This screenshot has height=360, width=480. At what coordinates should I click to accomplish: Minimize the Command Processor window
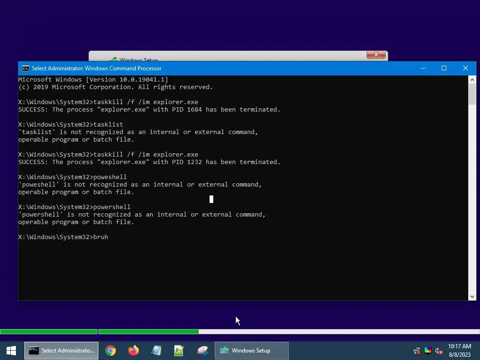(423, 68)
